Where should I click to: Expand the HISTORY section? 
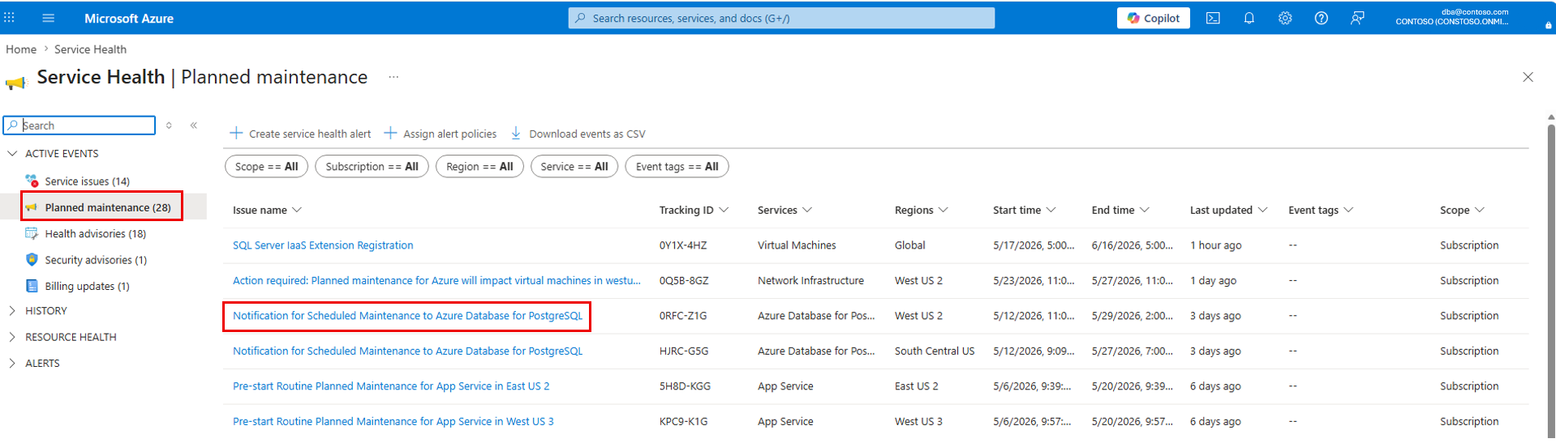(12, 310)
